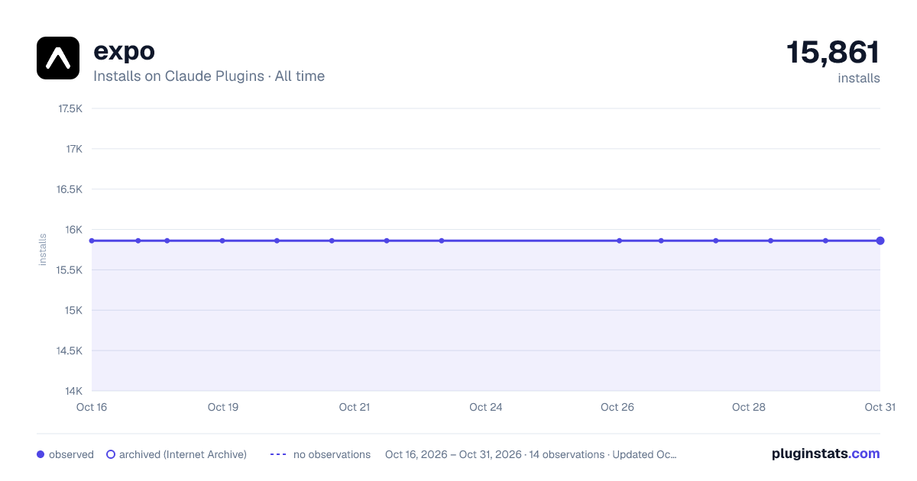The width and height of the screenshot is (917, 481).
Task: Select the first data point at Oct 16
Action: pos(92,240)
